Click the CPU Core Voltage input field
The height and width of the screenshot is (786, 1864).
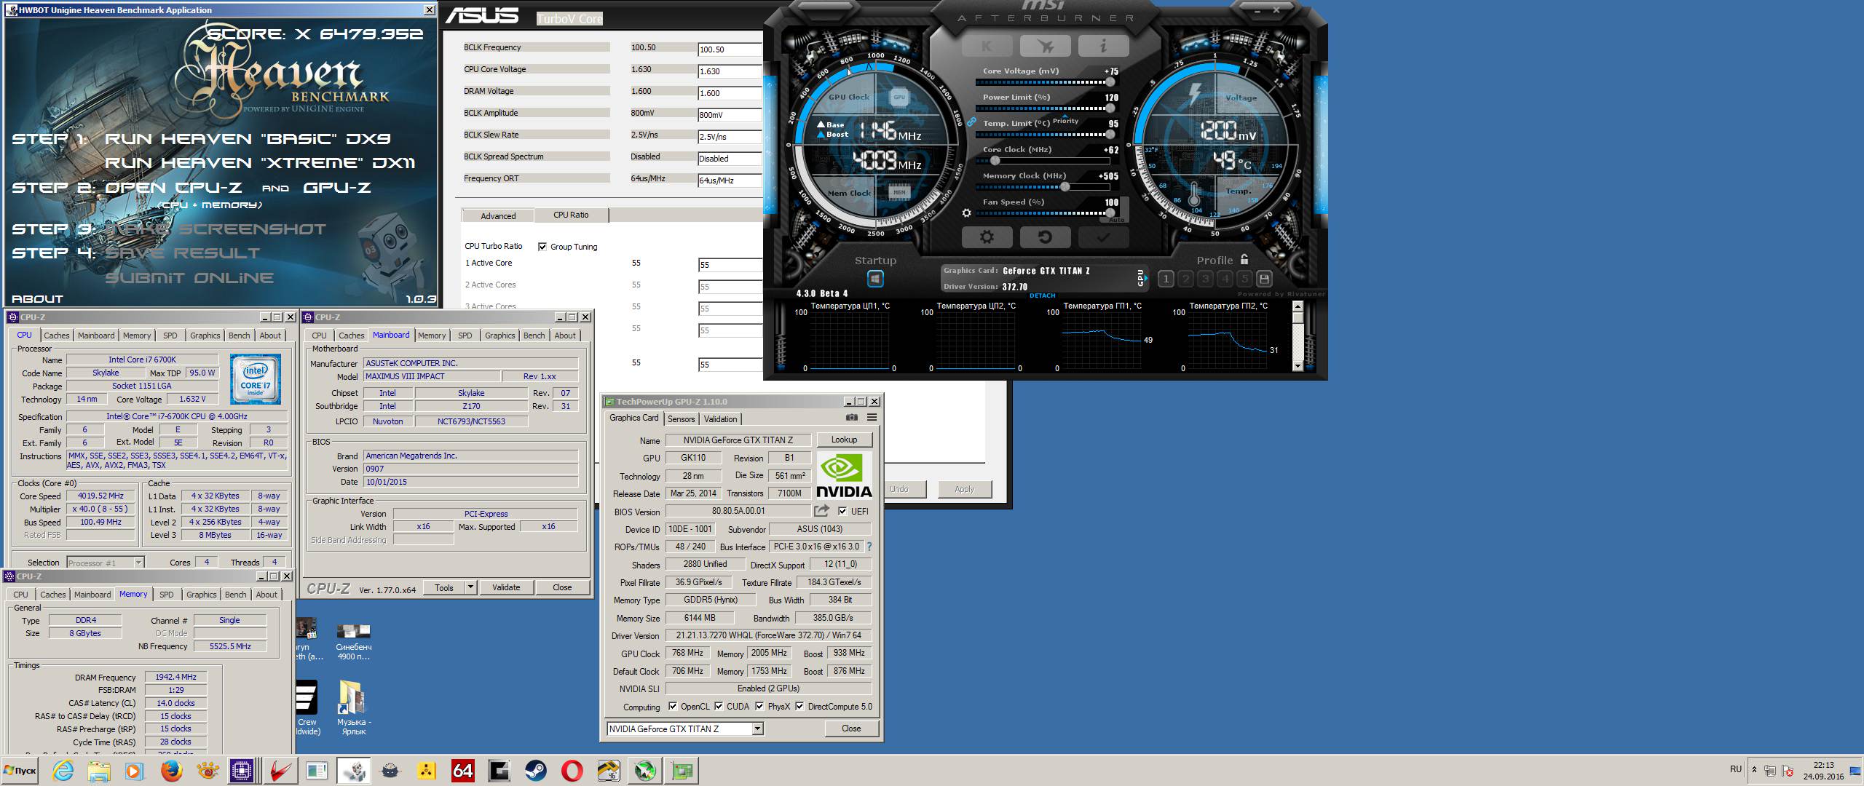point(730,71)
